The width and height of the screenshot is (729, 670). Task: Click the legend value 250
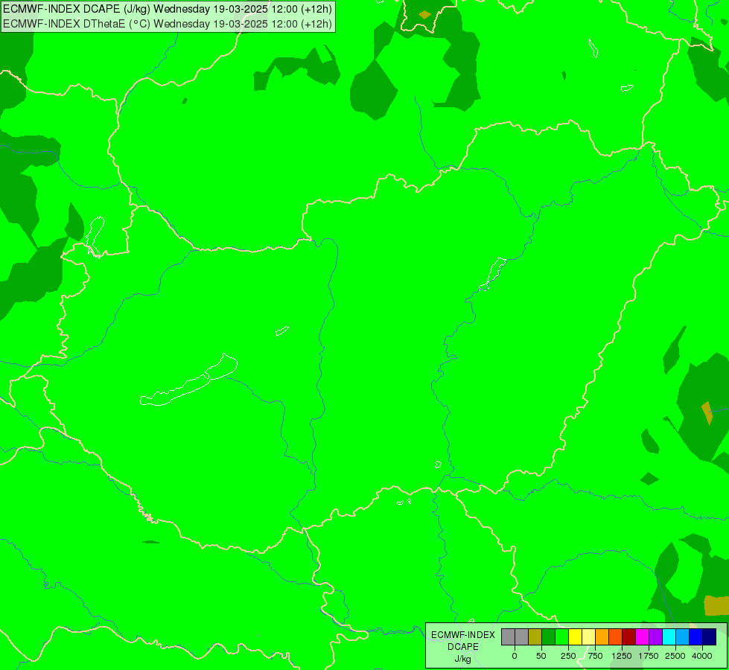[x=568, y=656]
